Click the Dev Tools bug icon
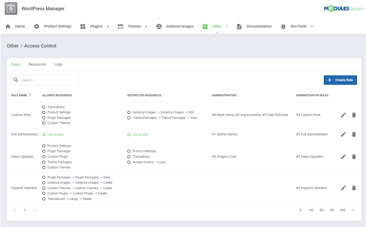366x227 pixels. 283,26
